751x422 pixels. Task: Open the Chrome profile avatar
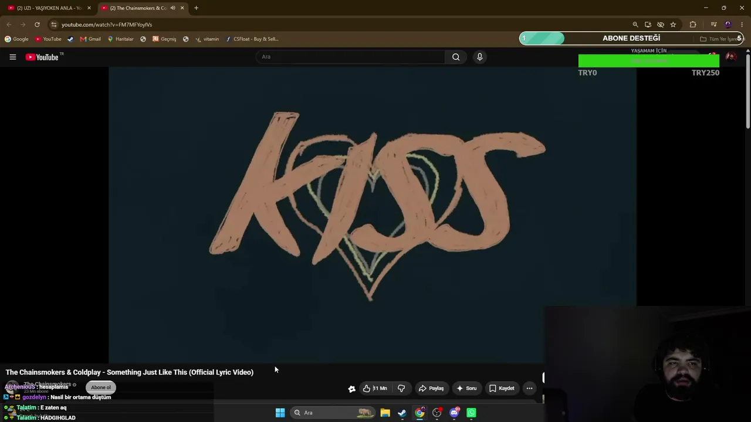[728, 25]
